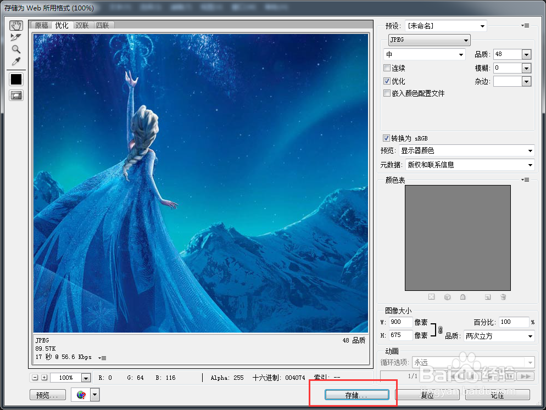Open the 预设 preset dropdown
The width and height of the screenshot is (546, 410).
click(445, 26)
